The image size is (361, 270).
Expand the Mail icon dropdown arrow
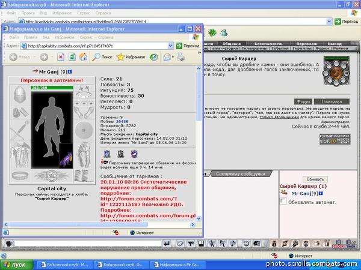click(x=173, y=57)
